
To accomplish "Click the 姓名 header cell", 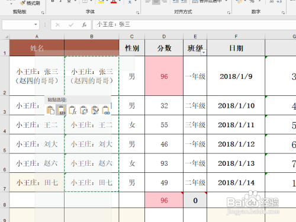I will tap(37, 48).
